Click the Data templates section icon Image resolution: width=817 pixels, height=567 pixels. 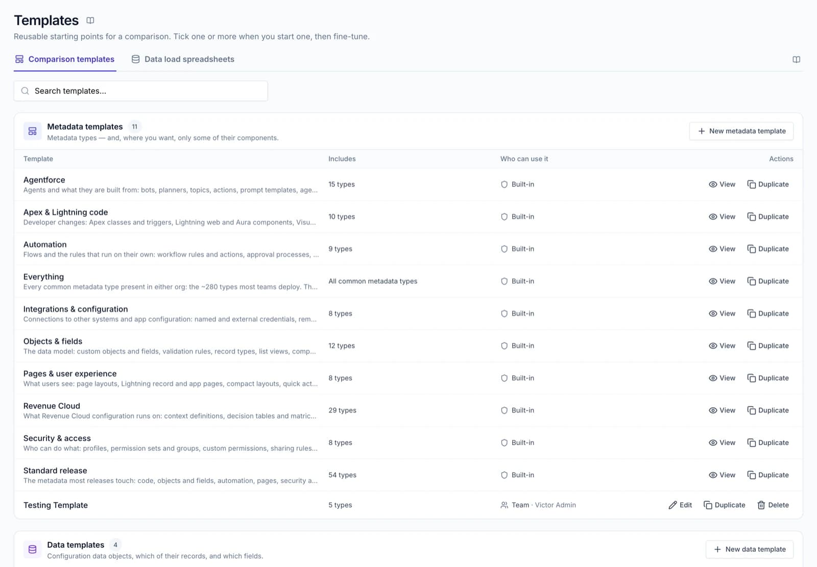point(33,549)
